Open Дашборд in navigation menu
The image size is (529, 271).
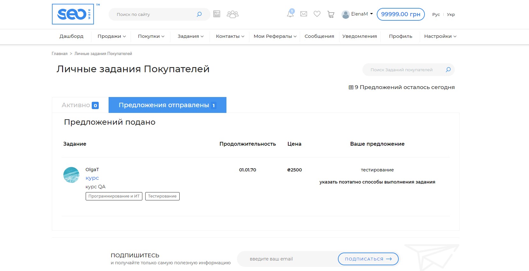pos(71,36)
